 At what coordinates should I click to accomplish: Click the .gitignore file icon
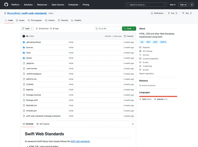tap(24, 63)
